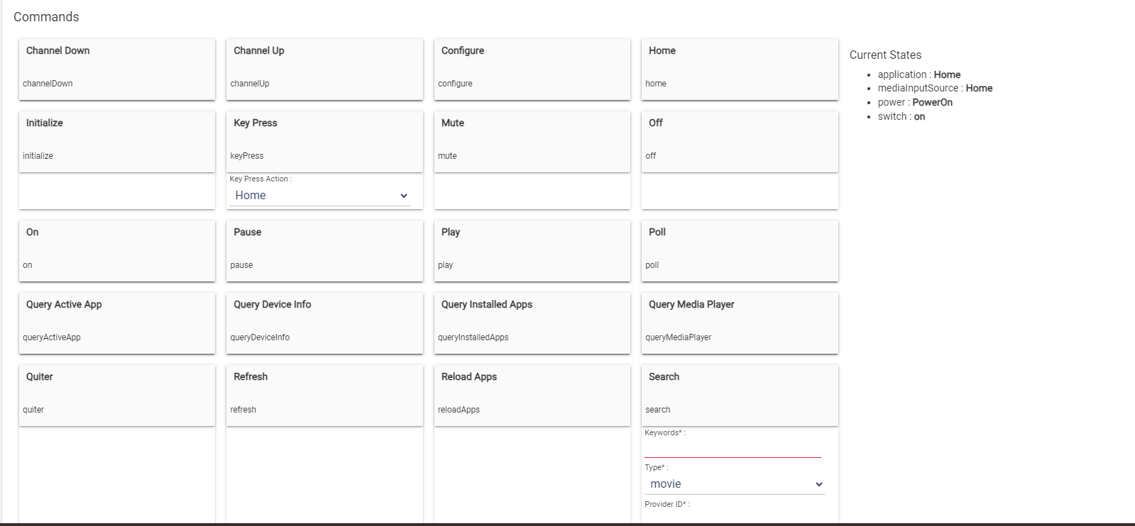Start playback using the Play command
This screenshot has width=1135, height=526.
(x=532, y=250)
